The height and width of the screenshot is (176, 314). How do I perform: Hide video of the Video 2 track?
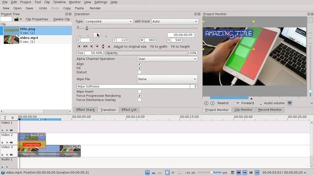pos(11,142)
